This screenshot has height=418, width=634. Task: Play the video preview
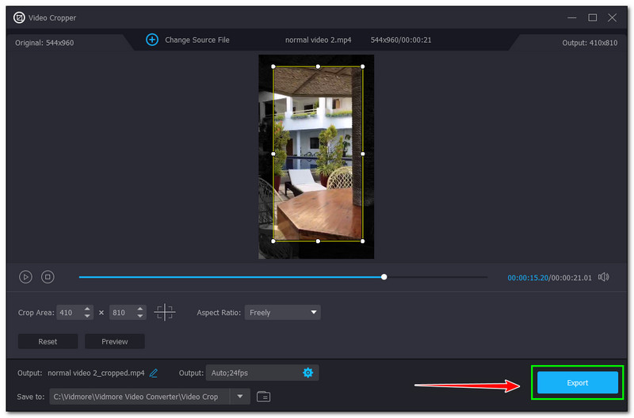tap(25, 277)
